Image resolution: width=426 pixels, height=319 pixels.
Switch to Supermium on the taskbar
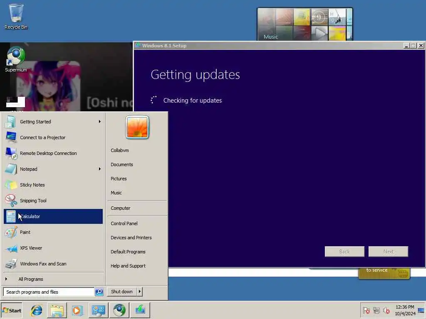tap(119, 310)
